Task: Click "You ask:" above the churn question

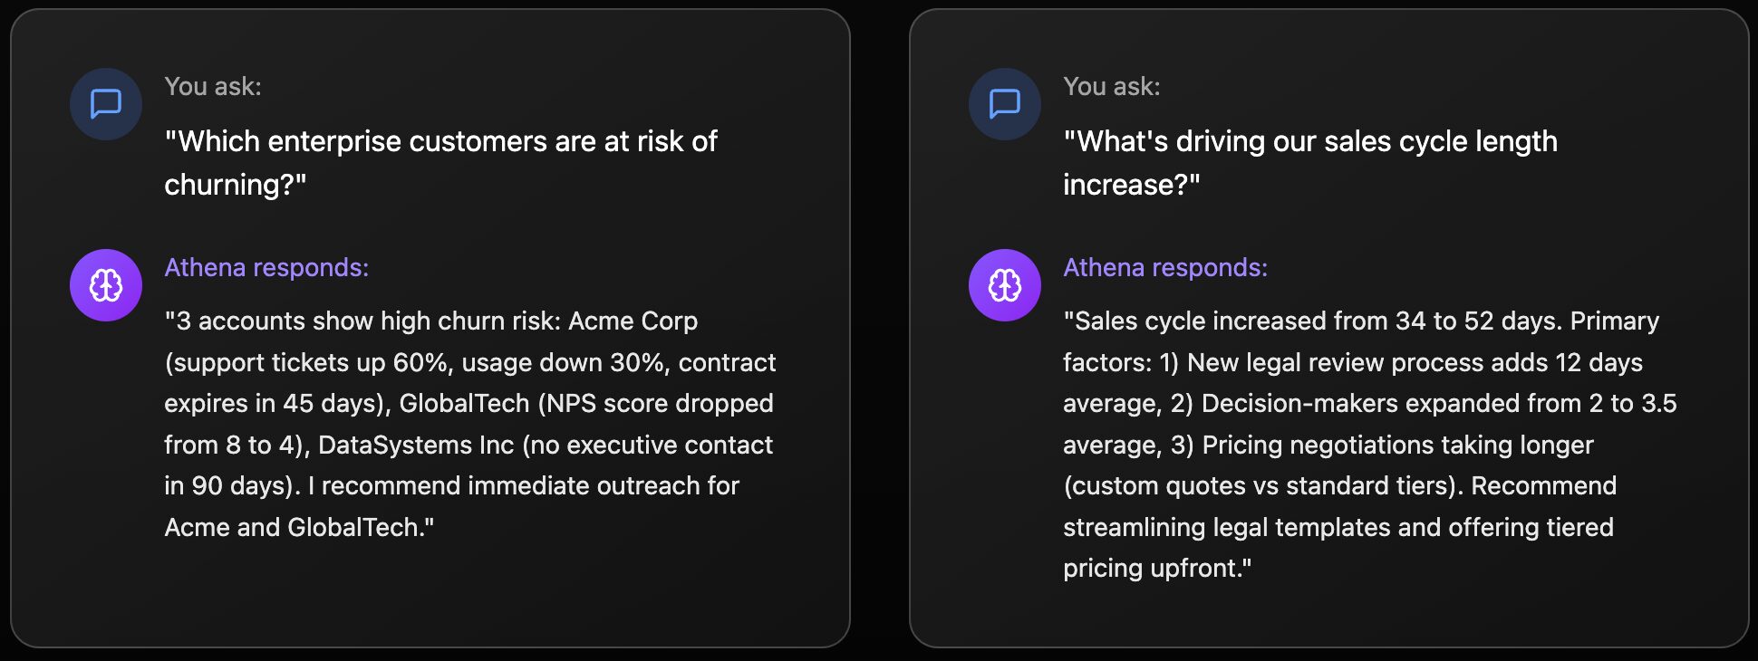Action: (213, 87)
